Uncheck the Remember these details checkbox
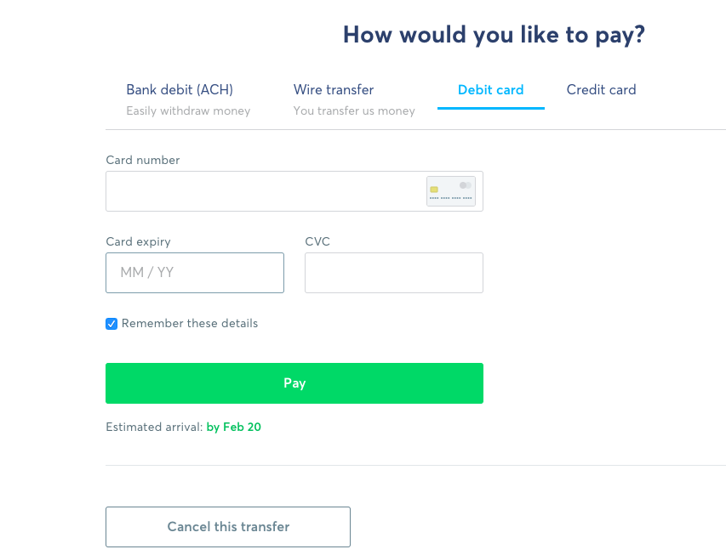The height and width of the screenshot is (555, 726). click(111, 324)
